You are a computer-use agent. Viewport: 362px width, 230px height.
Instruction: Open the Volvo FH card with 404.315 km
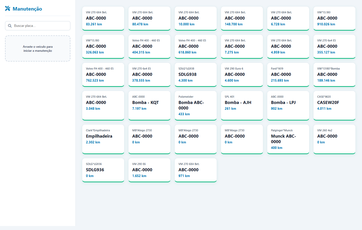(149, 47)
